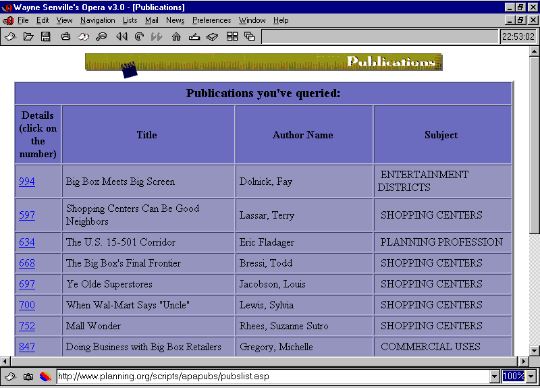Click the pen-on-pad icon next to Home

pos(194,36)
